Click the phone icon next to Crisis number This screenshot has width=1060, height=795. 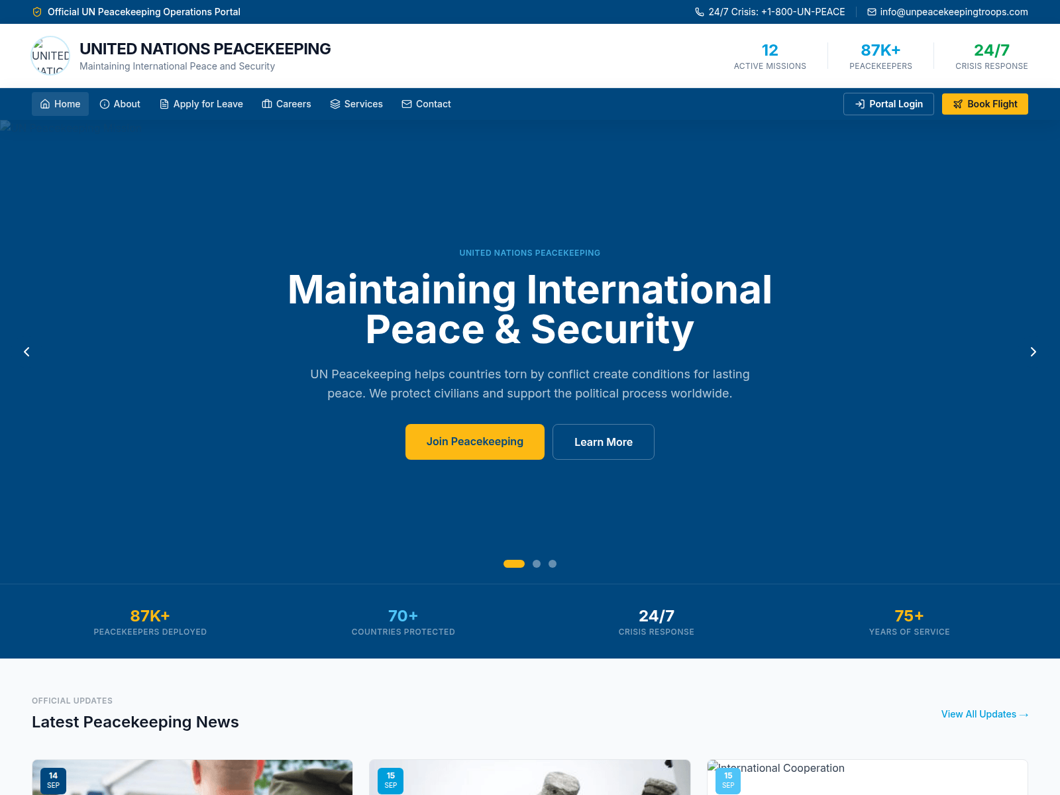[x=700, y=12]
